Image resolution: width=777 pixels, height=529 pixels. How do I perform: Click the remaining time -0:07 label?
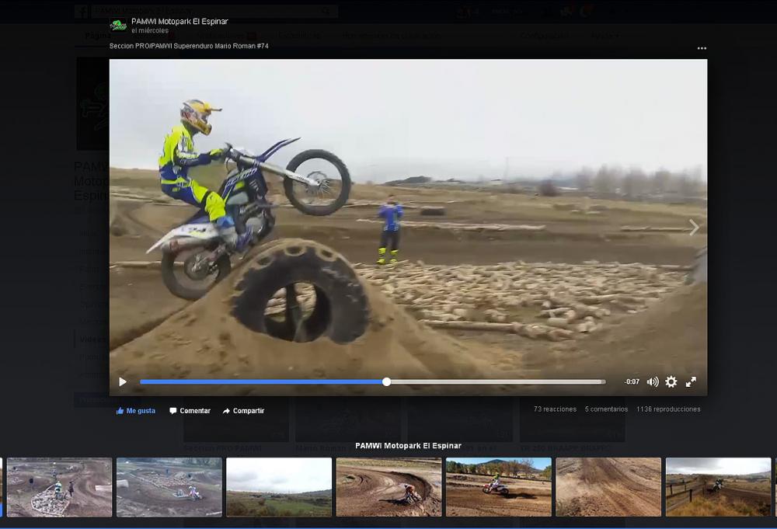[x=632, y=382]
